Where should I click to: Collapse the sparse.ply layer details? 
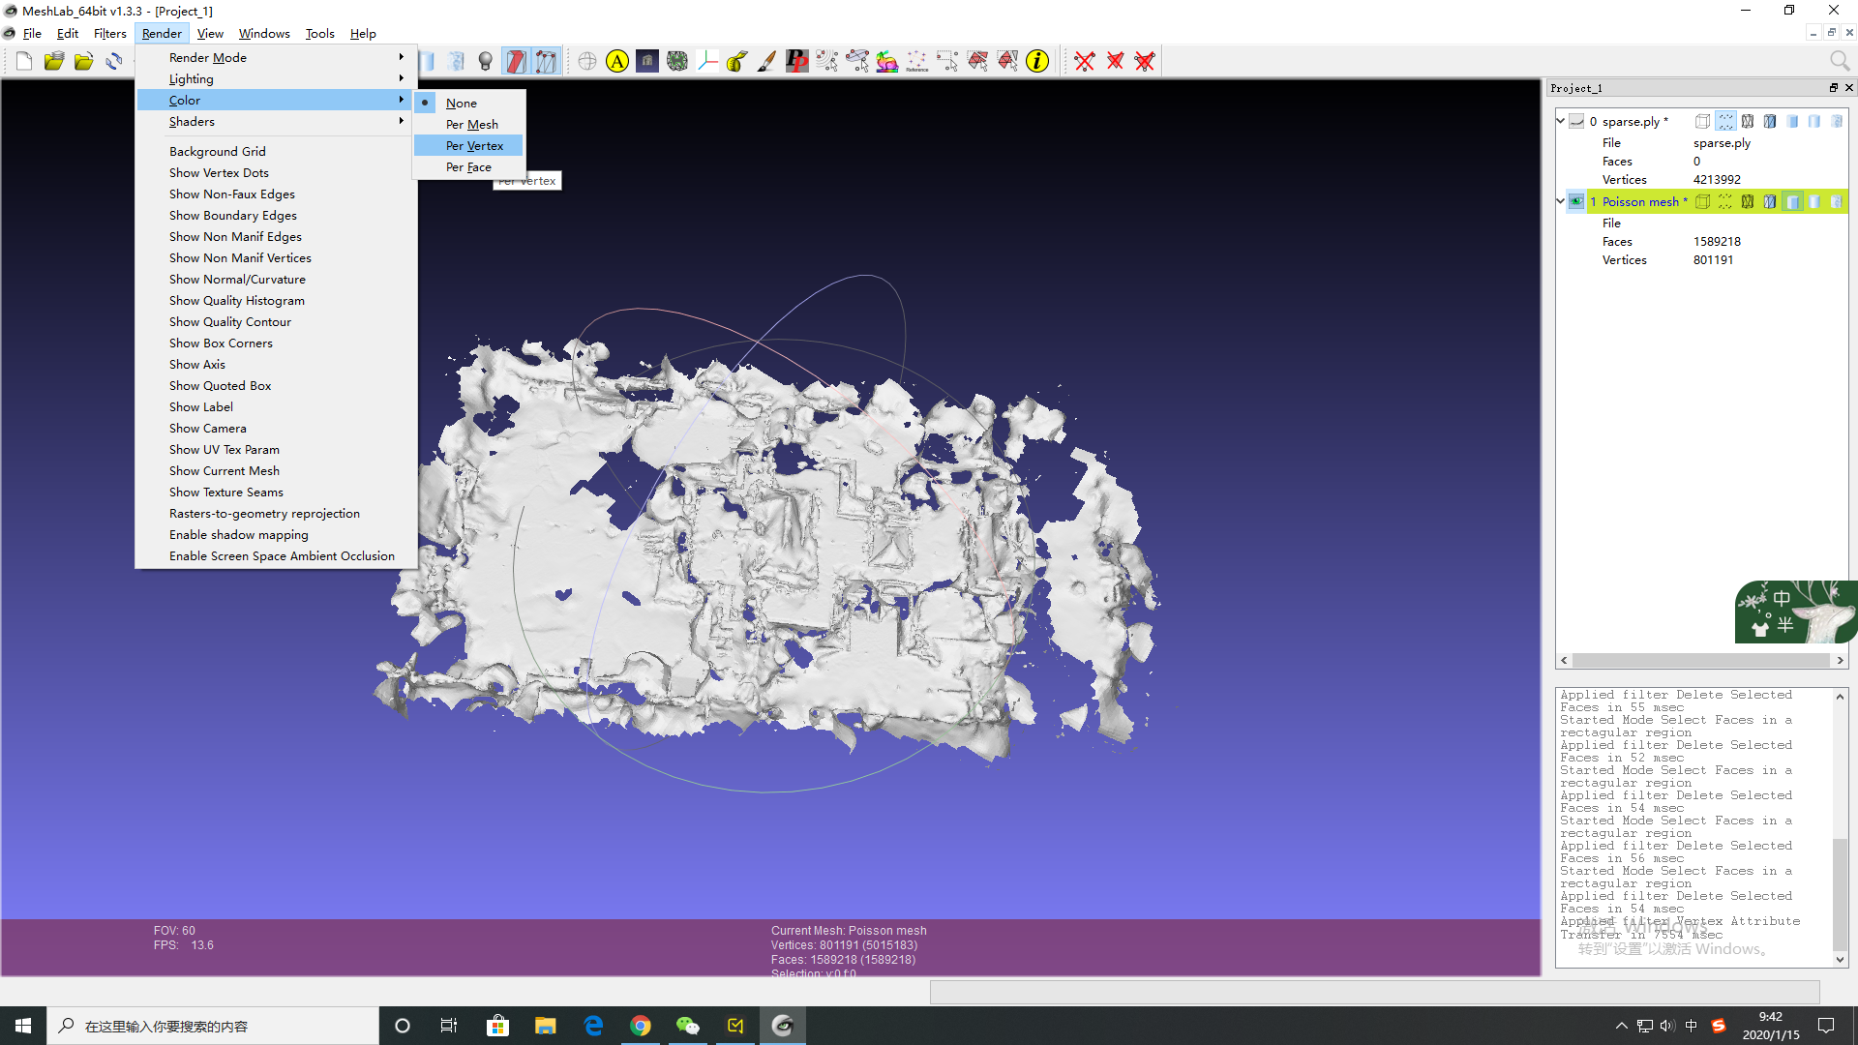click(x=1560, y=121)
